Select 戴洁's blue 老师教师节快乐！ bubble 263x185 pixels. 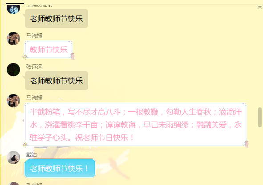point(60,168)
